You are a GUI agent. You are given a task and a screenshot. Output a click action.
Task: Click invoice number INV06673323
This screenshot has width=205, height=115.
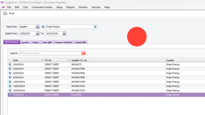coord(78,90)
